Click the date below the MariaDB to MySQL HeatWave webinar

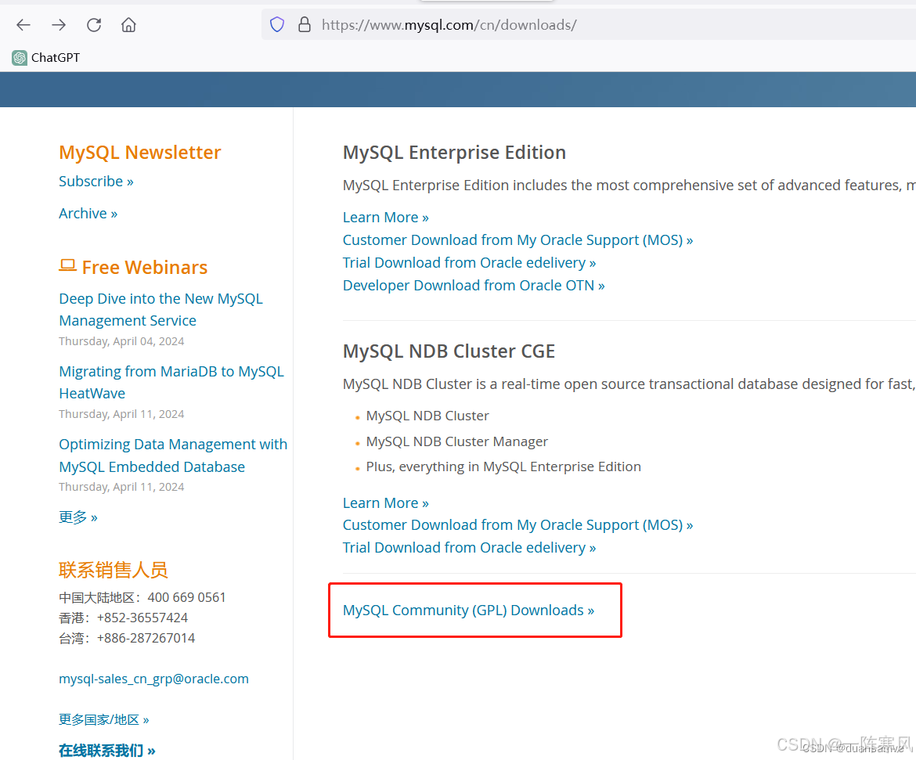[121, 414]
